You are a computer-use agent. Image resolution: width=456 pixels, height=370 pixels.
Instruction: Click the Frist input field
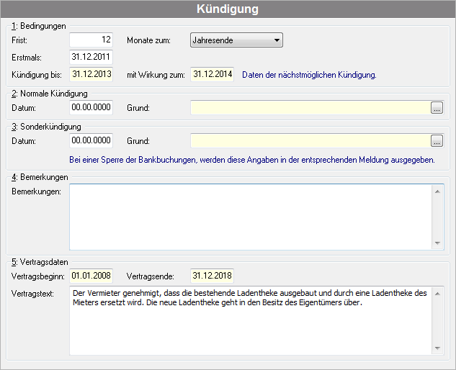pos(91,40)
